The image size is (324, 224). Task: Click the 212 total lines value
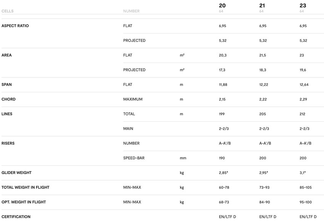tap(302, 114)
